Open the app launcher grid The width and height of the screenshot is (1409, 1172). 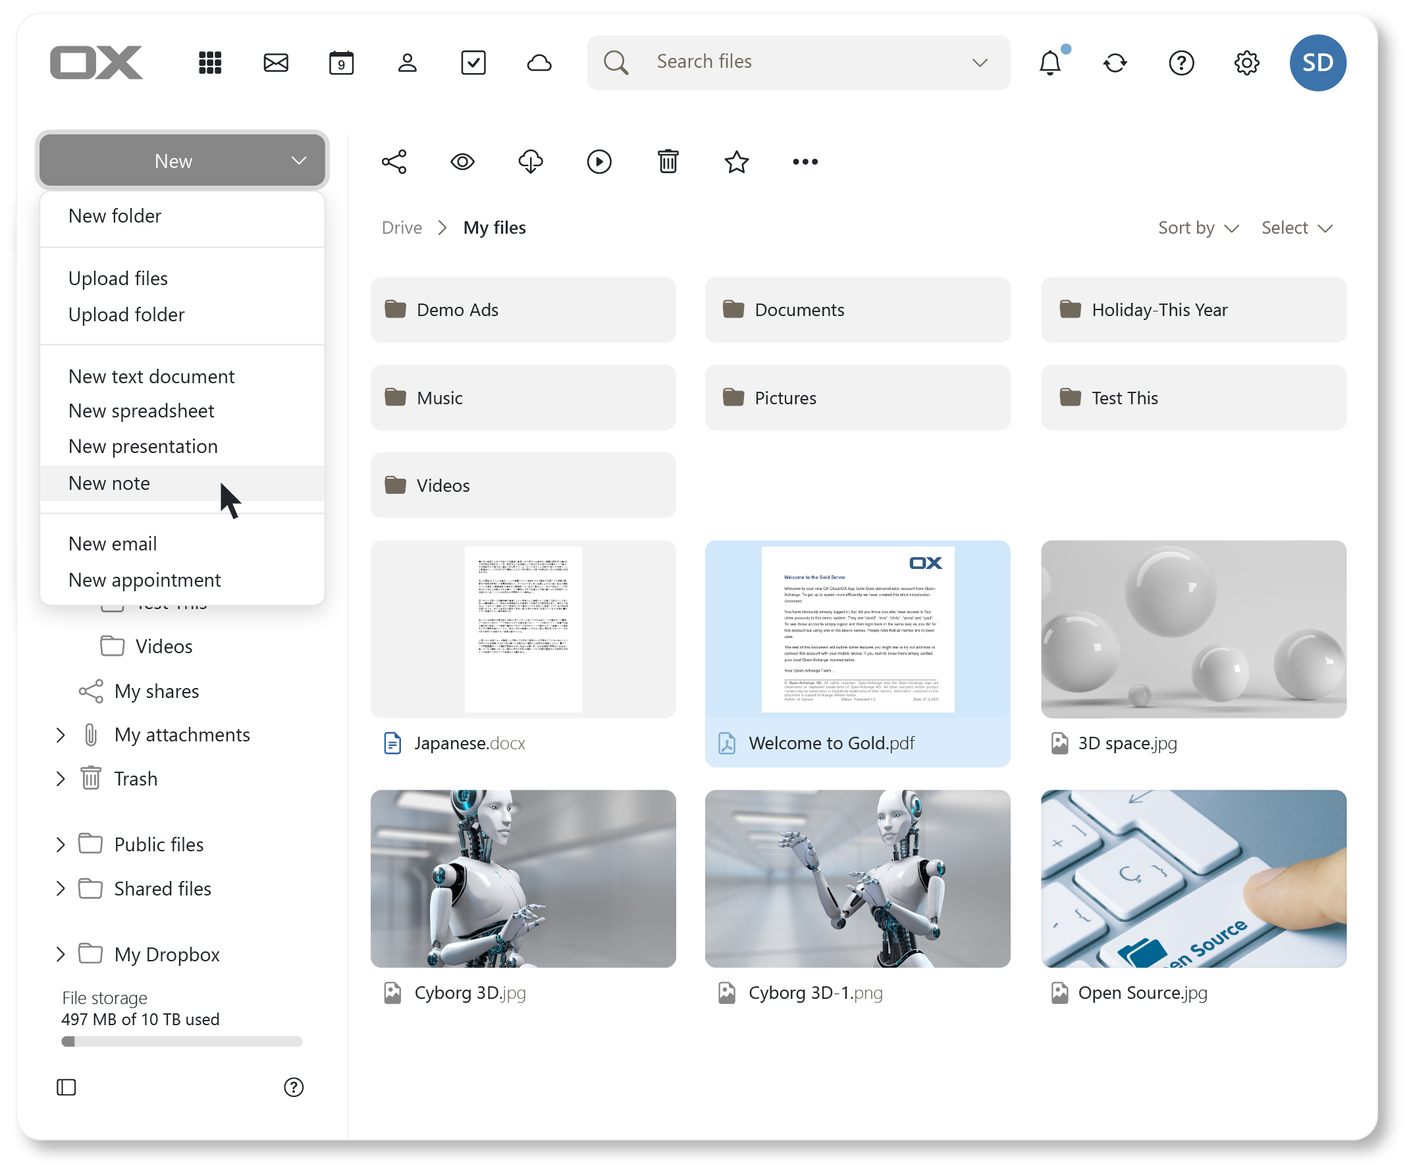(210, 63)
